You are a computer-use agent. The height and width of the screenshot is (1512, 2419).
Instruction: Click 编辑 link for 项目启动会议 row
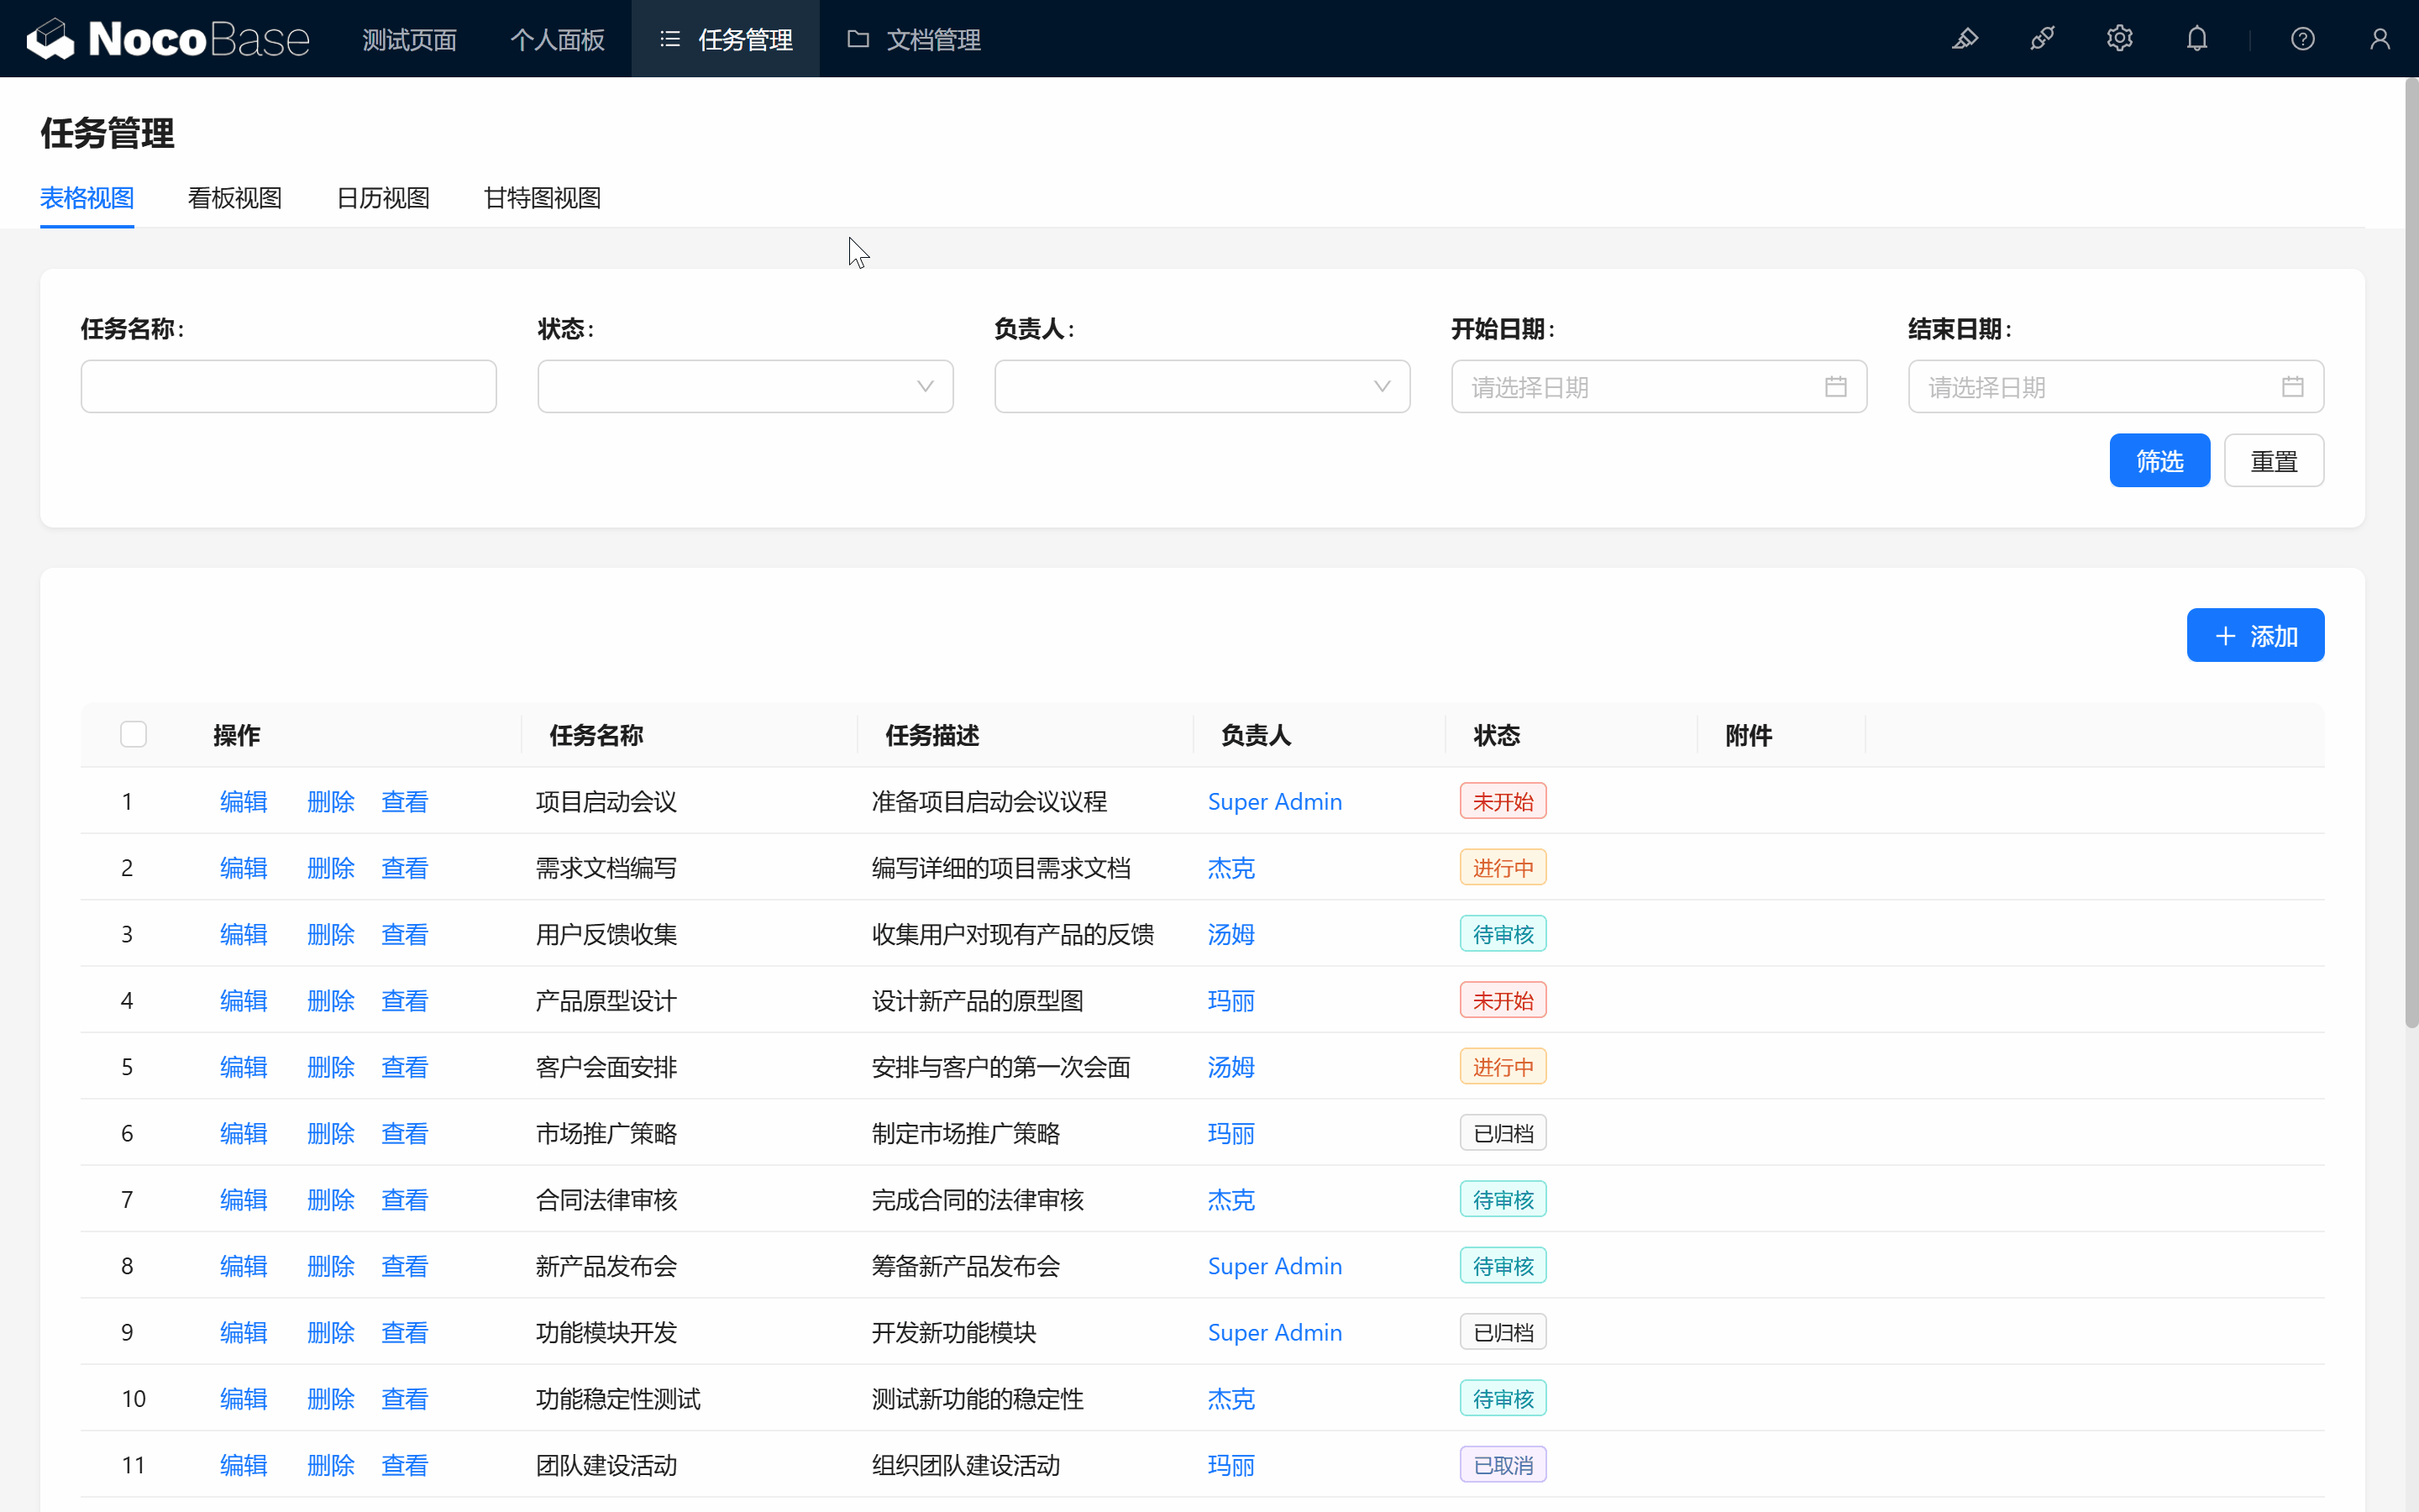[x=243, y=802]
